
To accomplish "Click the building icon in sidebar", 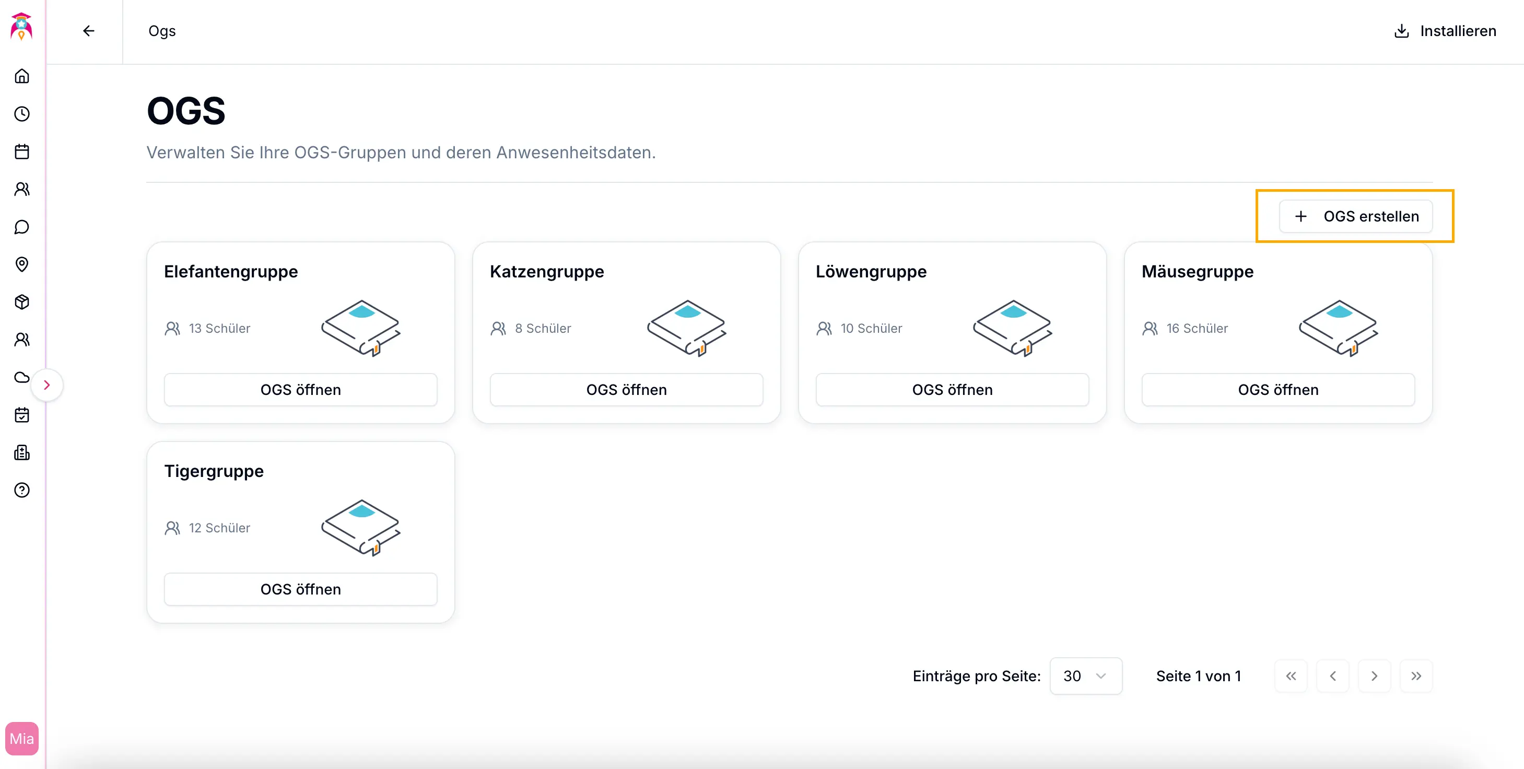I will pos(22,453).
